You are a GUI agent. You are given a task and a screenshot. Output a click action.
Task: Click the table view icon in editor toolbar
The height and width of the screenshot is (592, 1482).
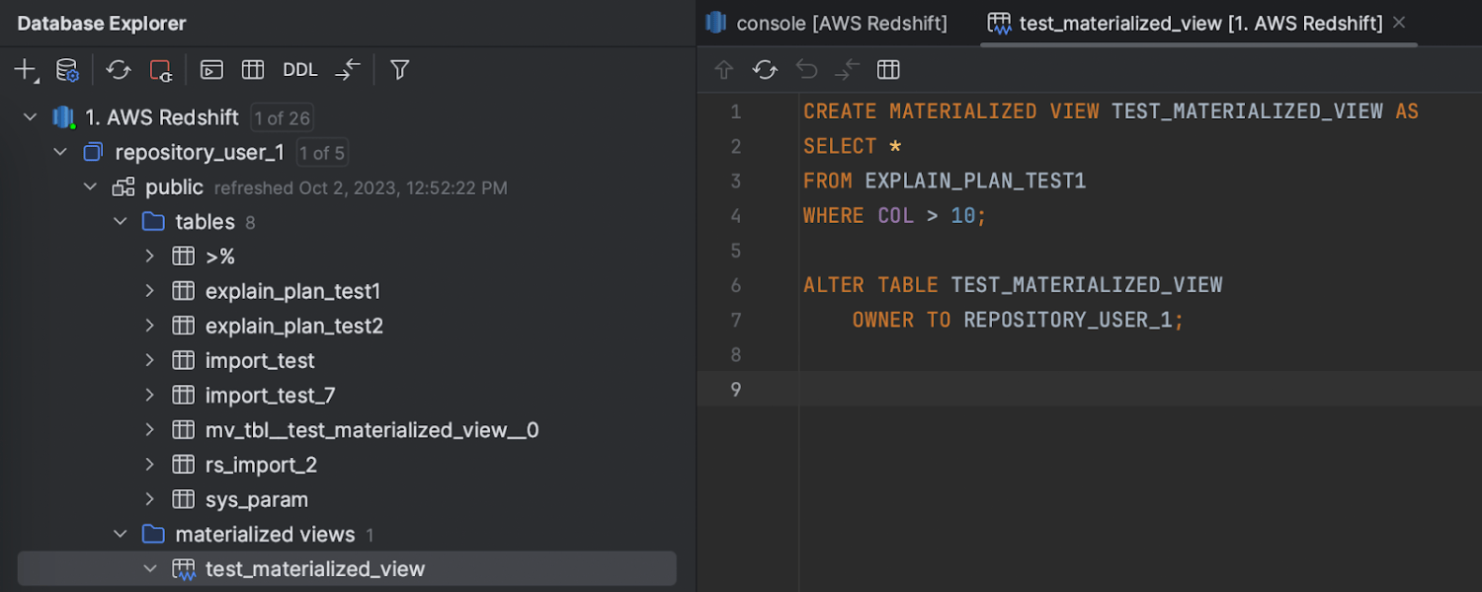coord(888,70)
